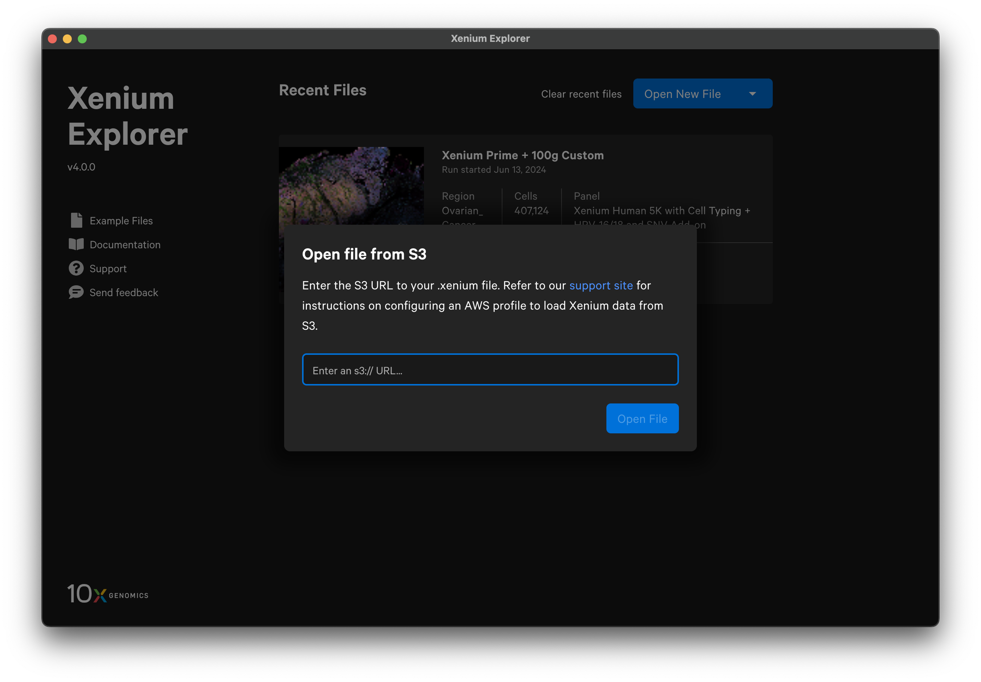Viewport: 981px width, 682px height.
Task: Click the 10x Genomics logo
Action: [x=108, y=594]
